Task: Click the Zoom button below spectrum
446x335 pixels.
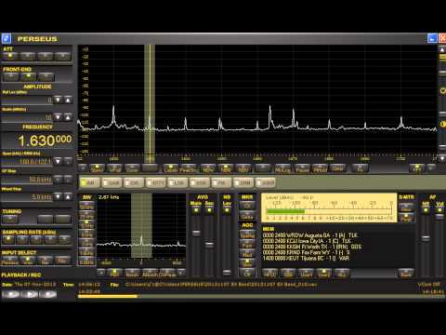Action: tap(132, 168)
